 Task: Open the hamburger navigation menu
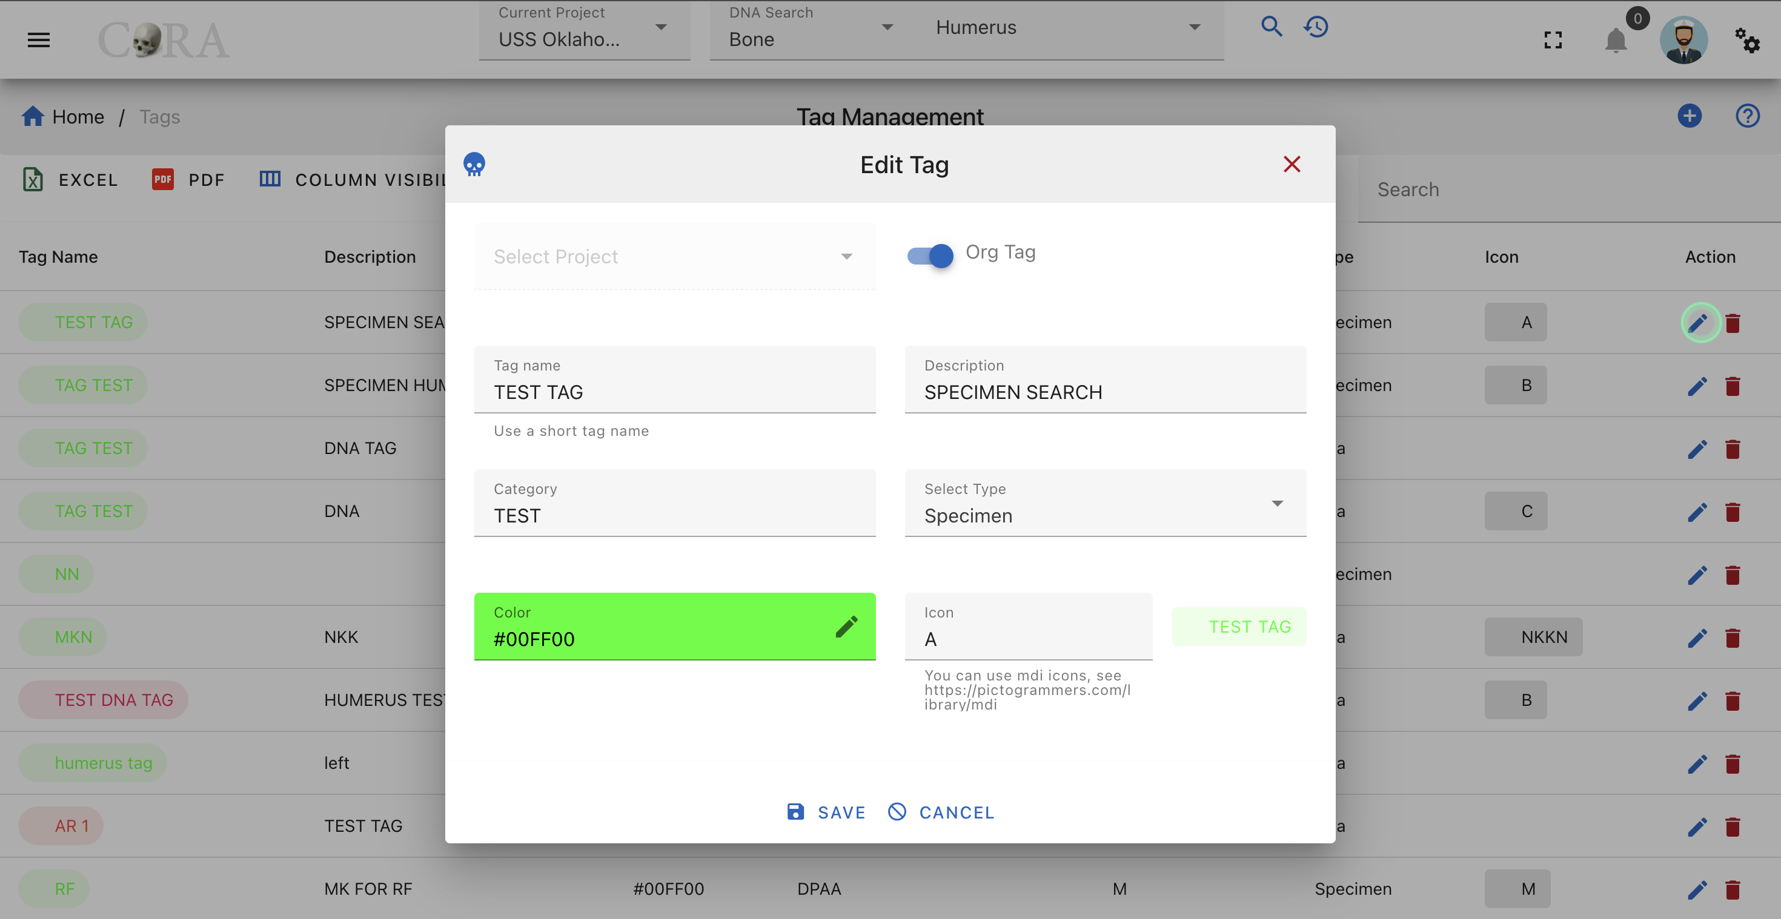tap(39, 40)
